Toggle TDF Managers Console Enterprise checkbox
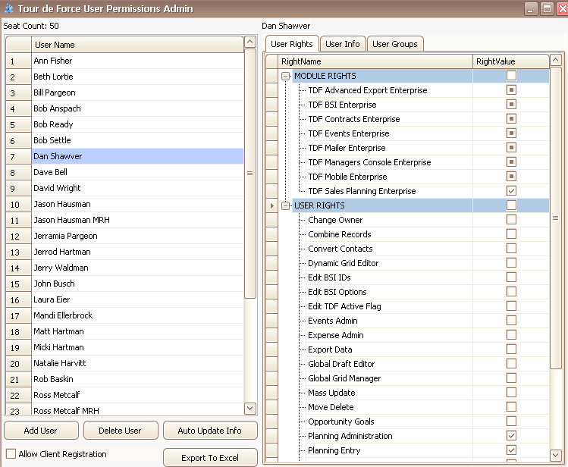This screenshot has width=568, height=467. pos(511,162)
